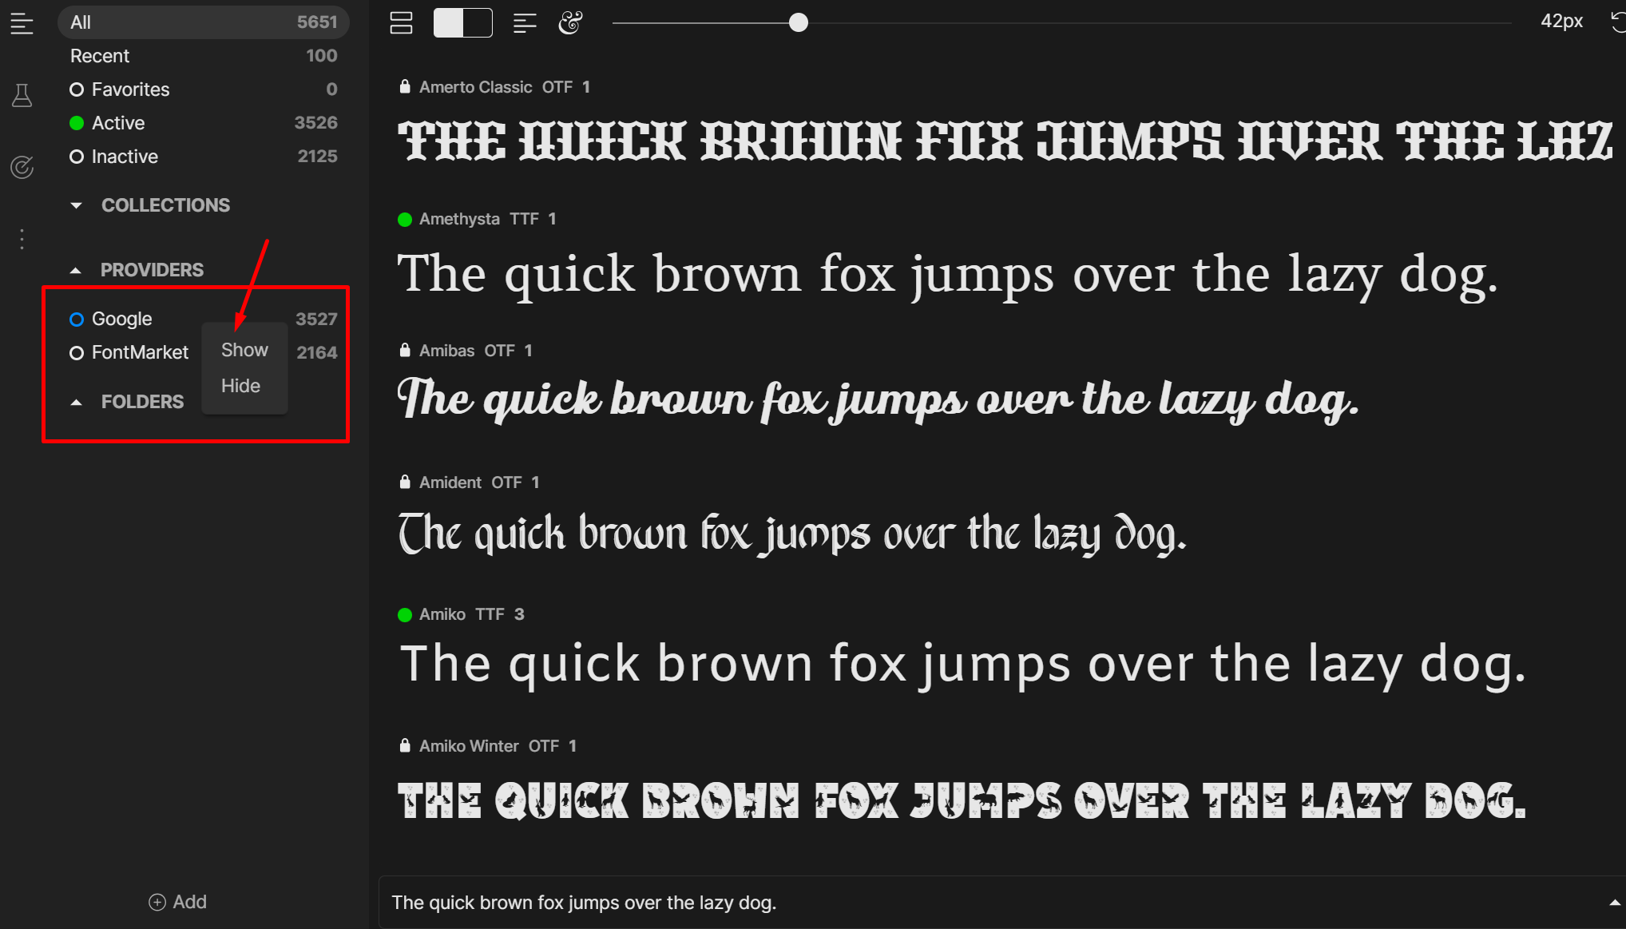Toggle activation circle for FontMarket provider
This screenshot has height=929, width=1626.
pyautogui.click(x=77, y=353)
